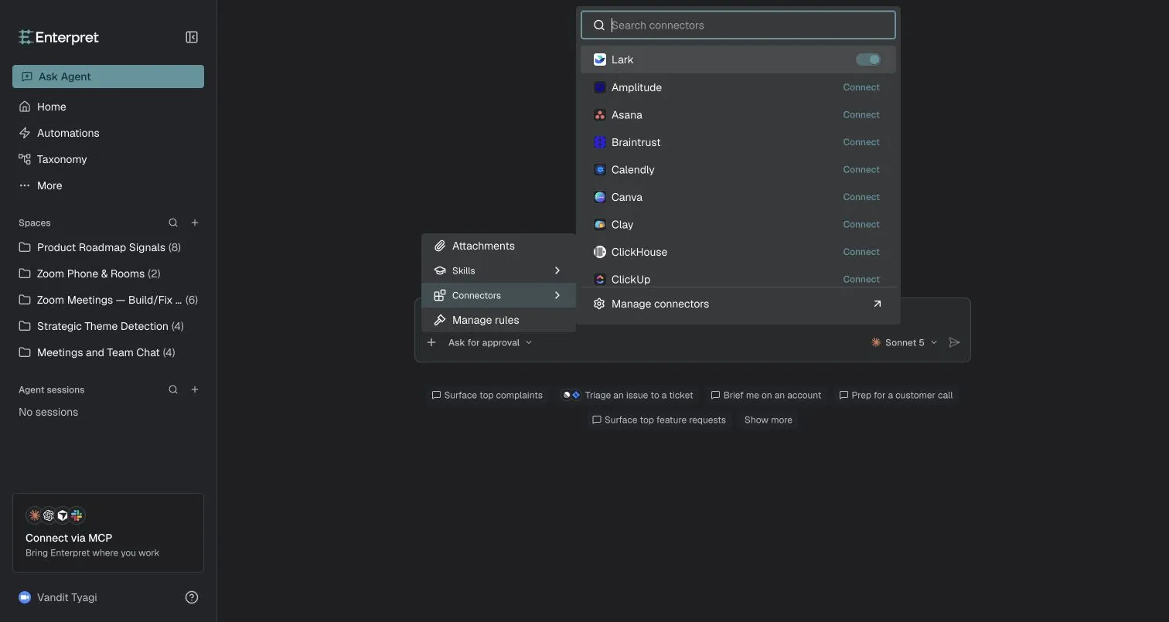Select Manage rules menu entry
Screen dimensions: 1169x622
[499, 320]
